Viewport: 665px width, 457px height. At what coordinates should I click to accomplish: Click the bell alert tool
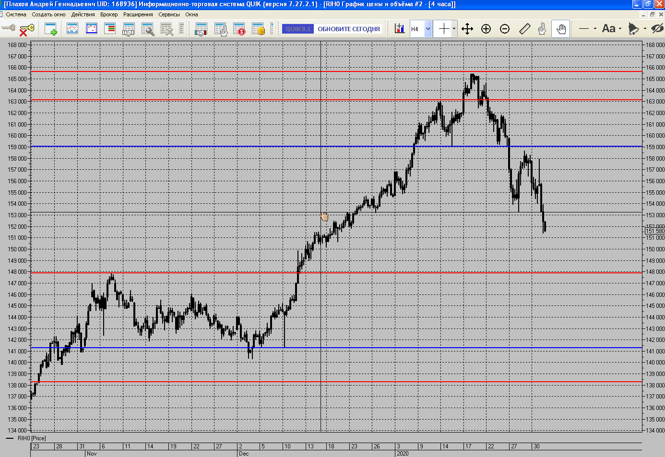[633, 29]
